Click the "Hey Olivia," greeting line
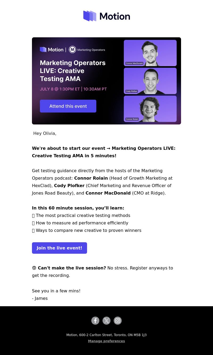 click(x=45, y=133)
